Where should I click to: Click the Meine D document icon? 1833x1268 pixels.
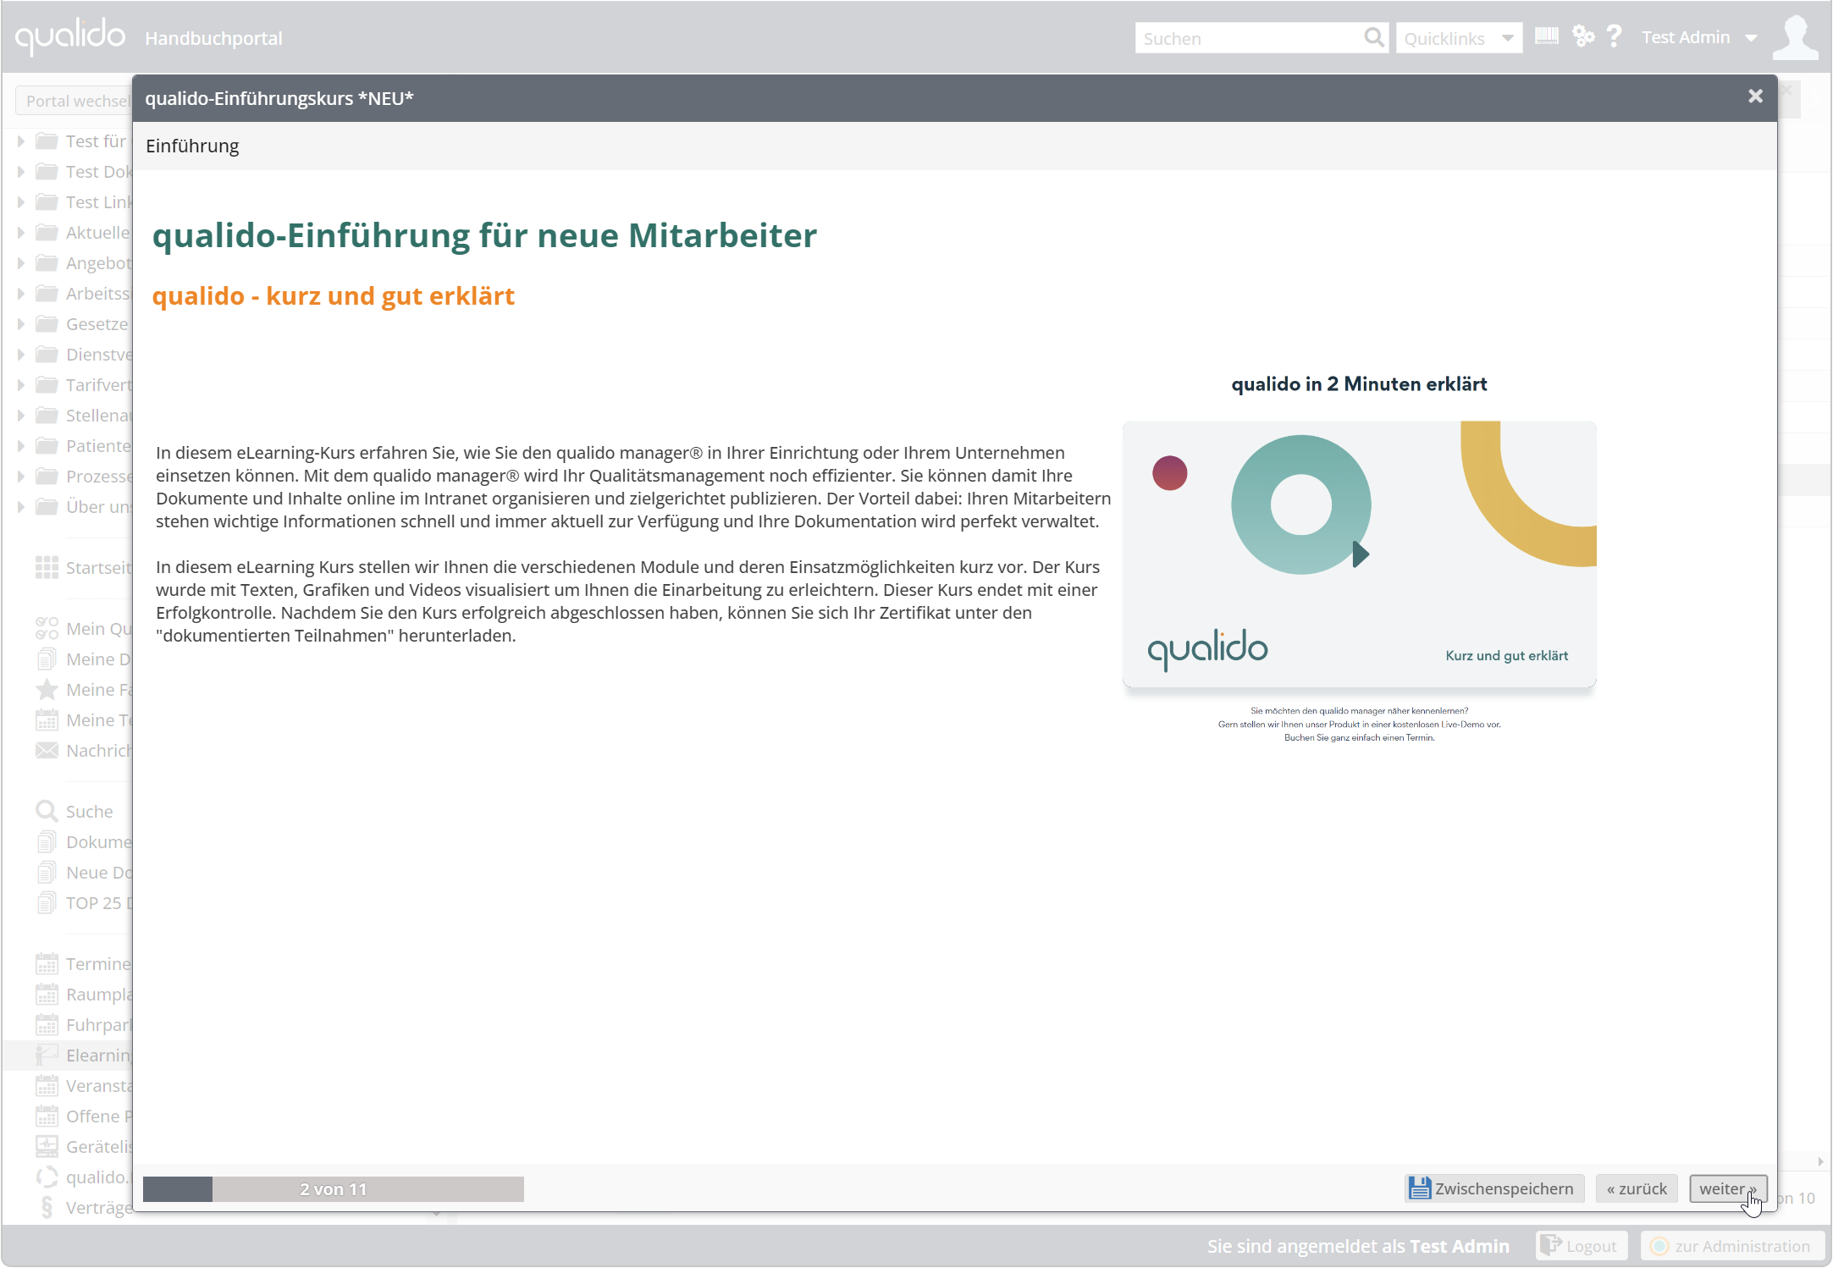[47, 659]
